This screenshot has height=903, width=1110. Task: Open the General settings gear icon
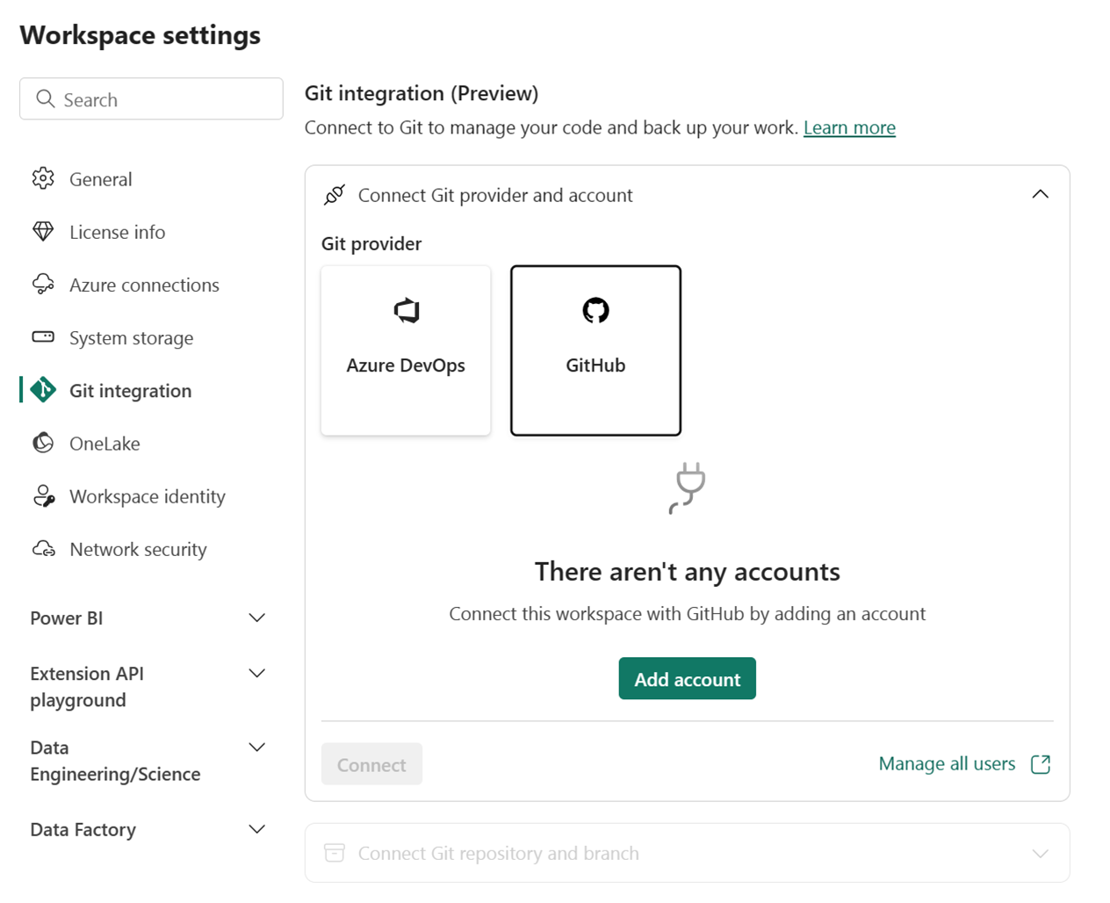click(x=42, y=178)
